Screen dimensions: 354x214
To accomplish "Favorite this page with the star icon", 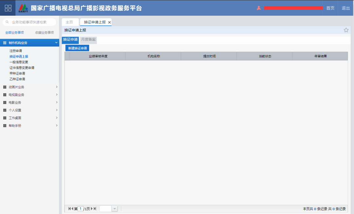I will pos(346,30).
